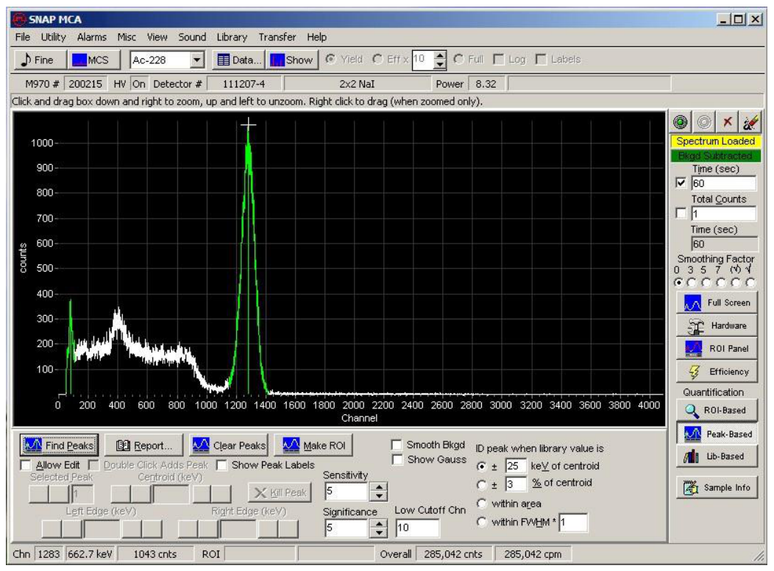Increase the Eff x multiplier stepper
774x571 pixels.
coord(439,55)
